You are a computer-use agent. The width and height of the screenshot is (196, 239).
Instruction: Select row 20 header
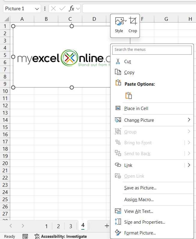pos(5,163)
